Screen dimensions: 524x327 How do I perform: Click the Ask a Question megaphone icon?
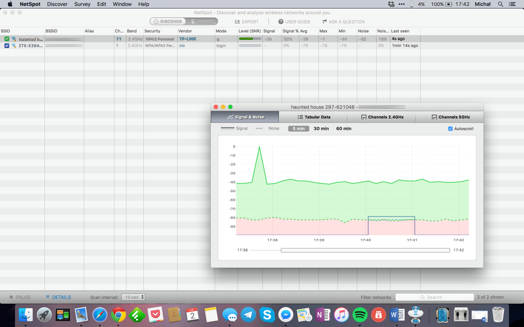coord(325,22)
